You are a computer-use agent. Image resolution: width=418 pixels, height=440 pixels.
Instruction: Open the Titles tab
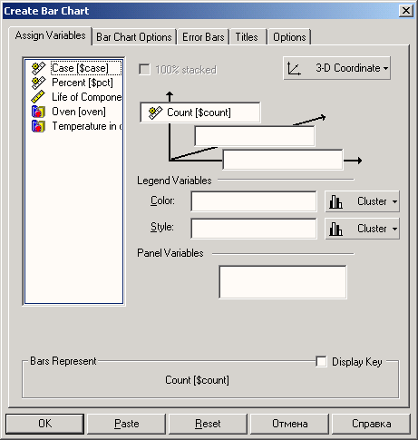click(x=247, y=37)
